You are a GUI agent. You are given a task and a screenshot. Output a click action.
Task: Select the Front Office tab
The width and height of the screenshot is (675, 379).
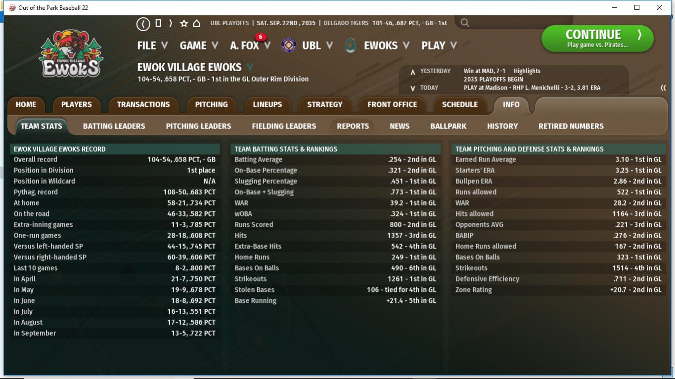pyautogui.click(x=392, y=104)
